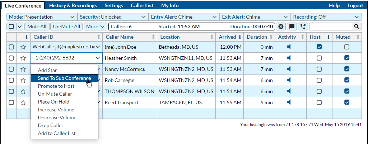Image resolution: width=368 pixels, height=144 pixels.
Task: Star the Reed Transport caller row
Action: 23,102
